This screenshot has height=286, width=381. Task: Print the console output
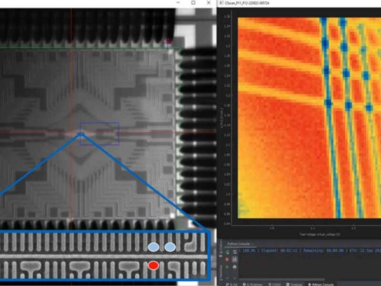[x=234, y=266]
